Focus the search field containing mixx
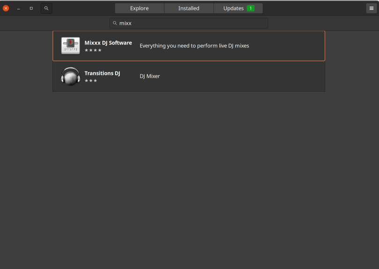Viewport: 379px width, 269px height. coord(189,23)
